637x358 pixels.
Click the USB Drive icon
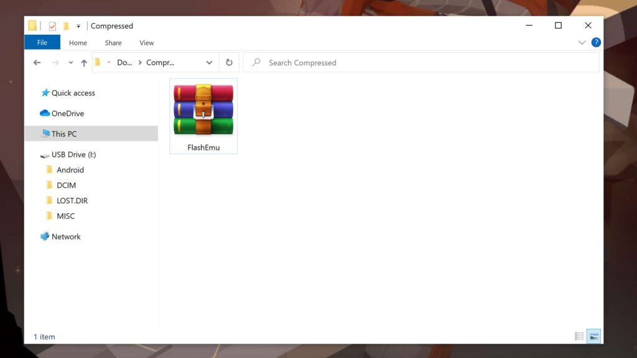45,155
